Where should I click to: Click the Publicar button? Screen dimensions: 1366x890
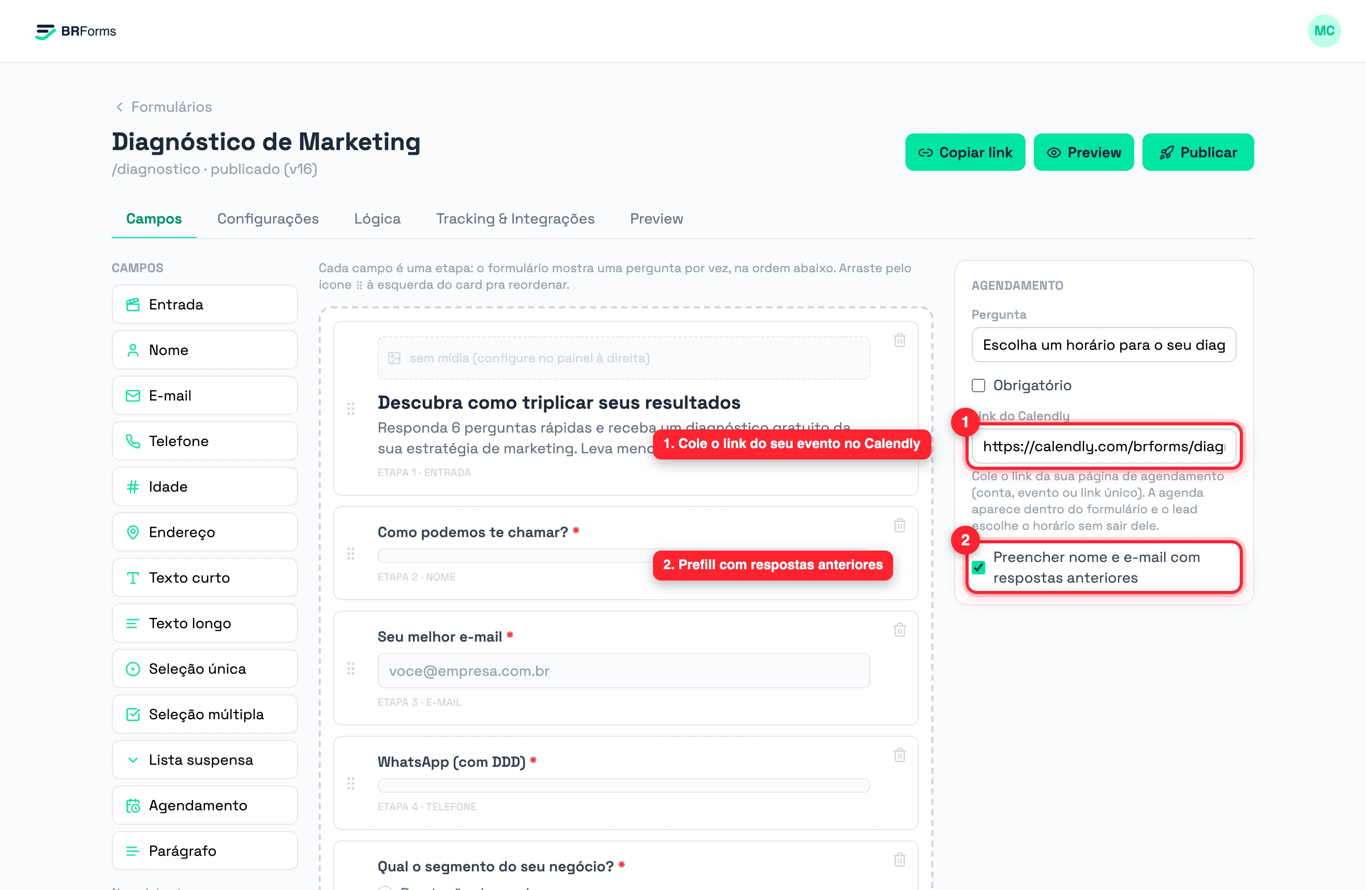(x=1198, y=152)
